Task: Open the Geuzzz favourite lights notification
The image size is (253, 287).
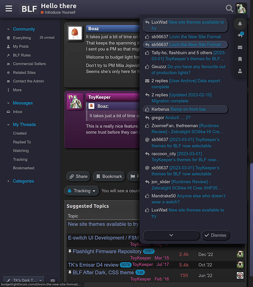Action: [185, 69]
